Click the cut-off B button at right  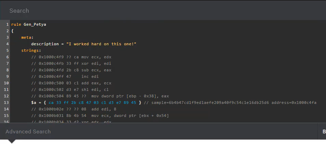[324, 132]
